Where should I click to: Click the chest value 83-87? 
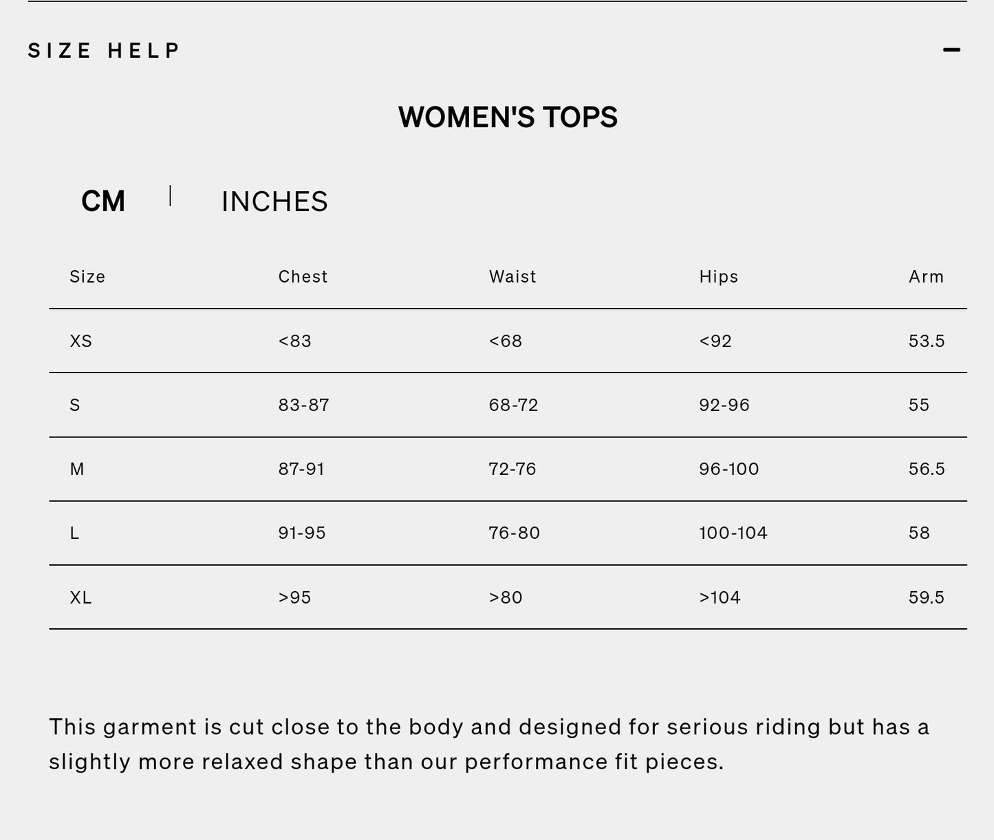click(303, 405)
